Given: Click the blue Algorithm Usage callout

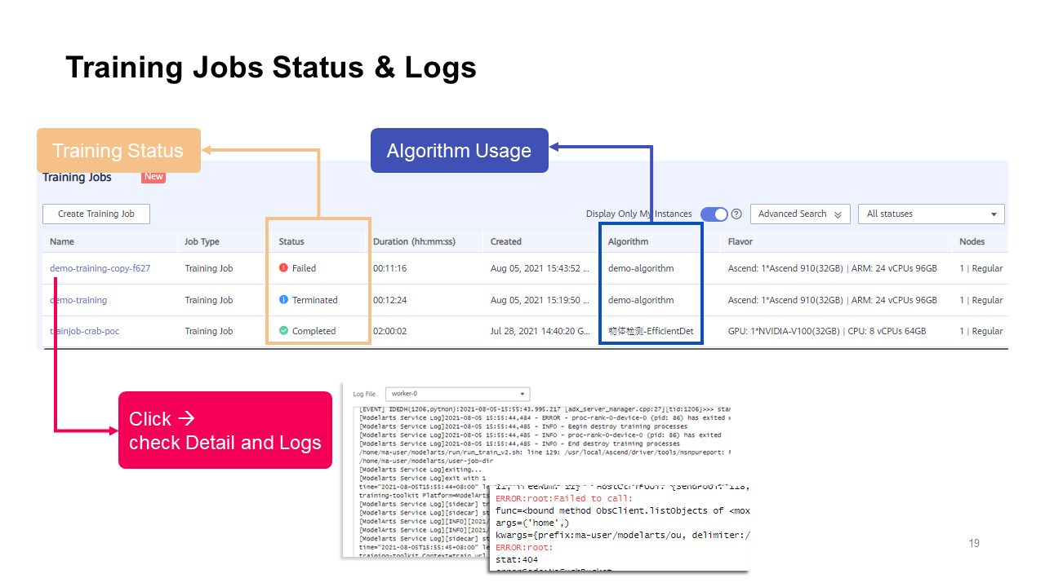Looking at the screenshot, I should tap(459, 151).
